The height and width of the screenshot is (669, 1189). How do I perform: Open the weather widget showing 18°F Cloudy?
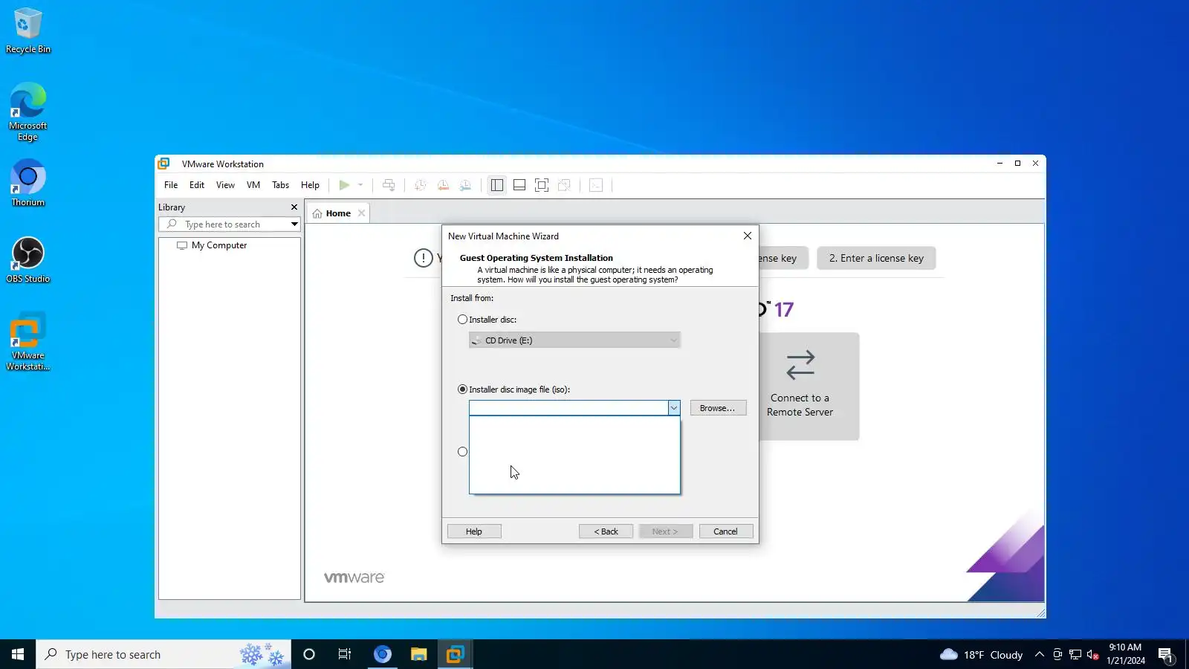click(x=982, y=655)
